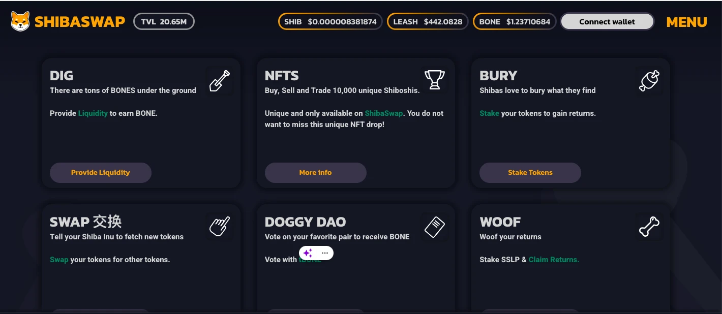
Task: Open the BONE price pill
Action: (514, 22)
